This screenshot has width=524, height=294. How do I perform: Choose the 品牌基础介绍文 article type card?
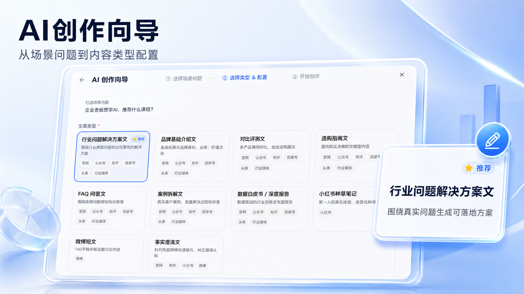191,157
